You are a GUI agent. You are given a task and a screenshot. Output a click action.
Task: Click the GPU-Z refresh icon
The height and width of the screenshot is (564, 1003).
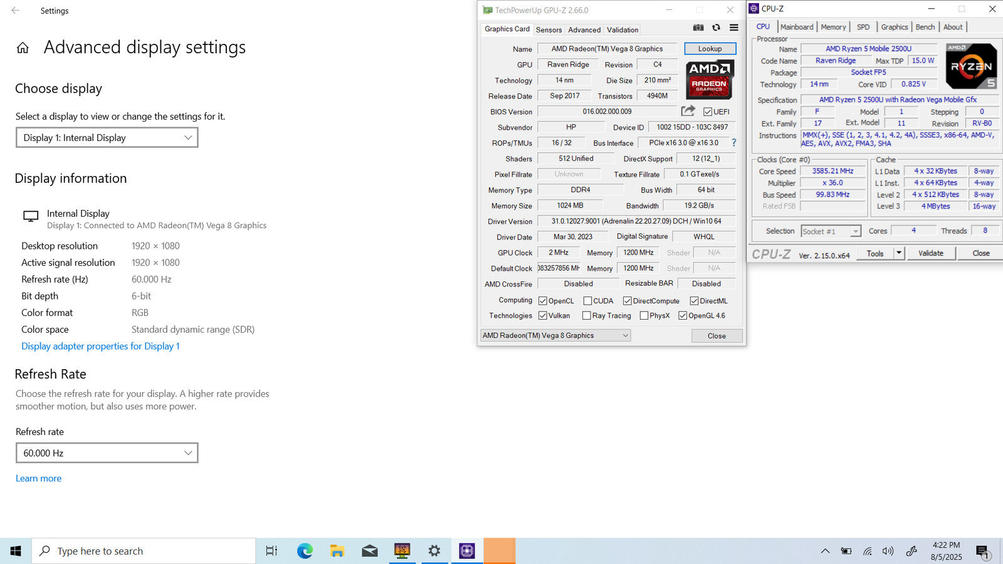pos(716,28)
